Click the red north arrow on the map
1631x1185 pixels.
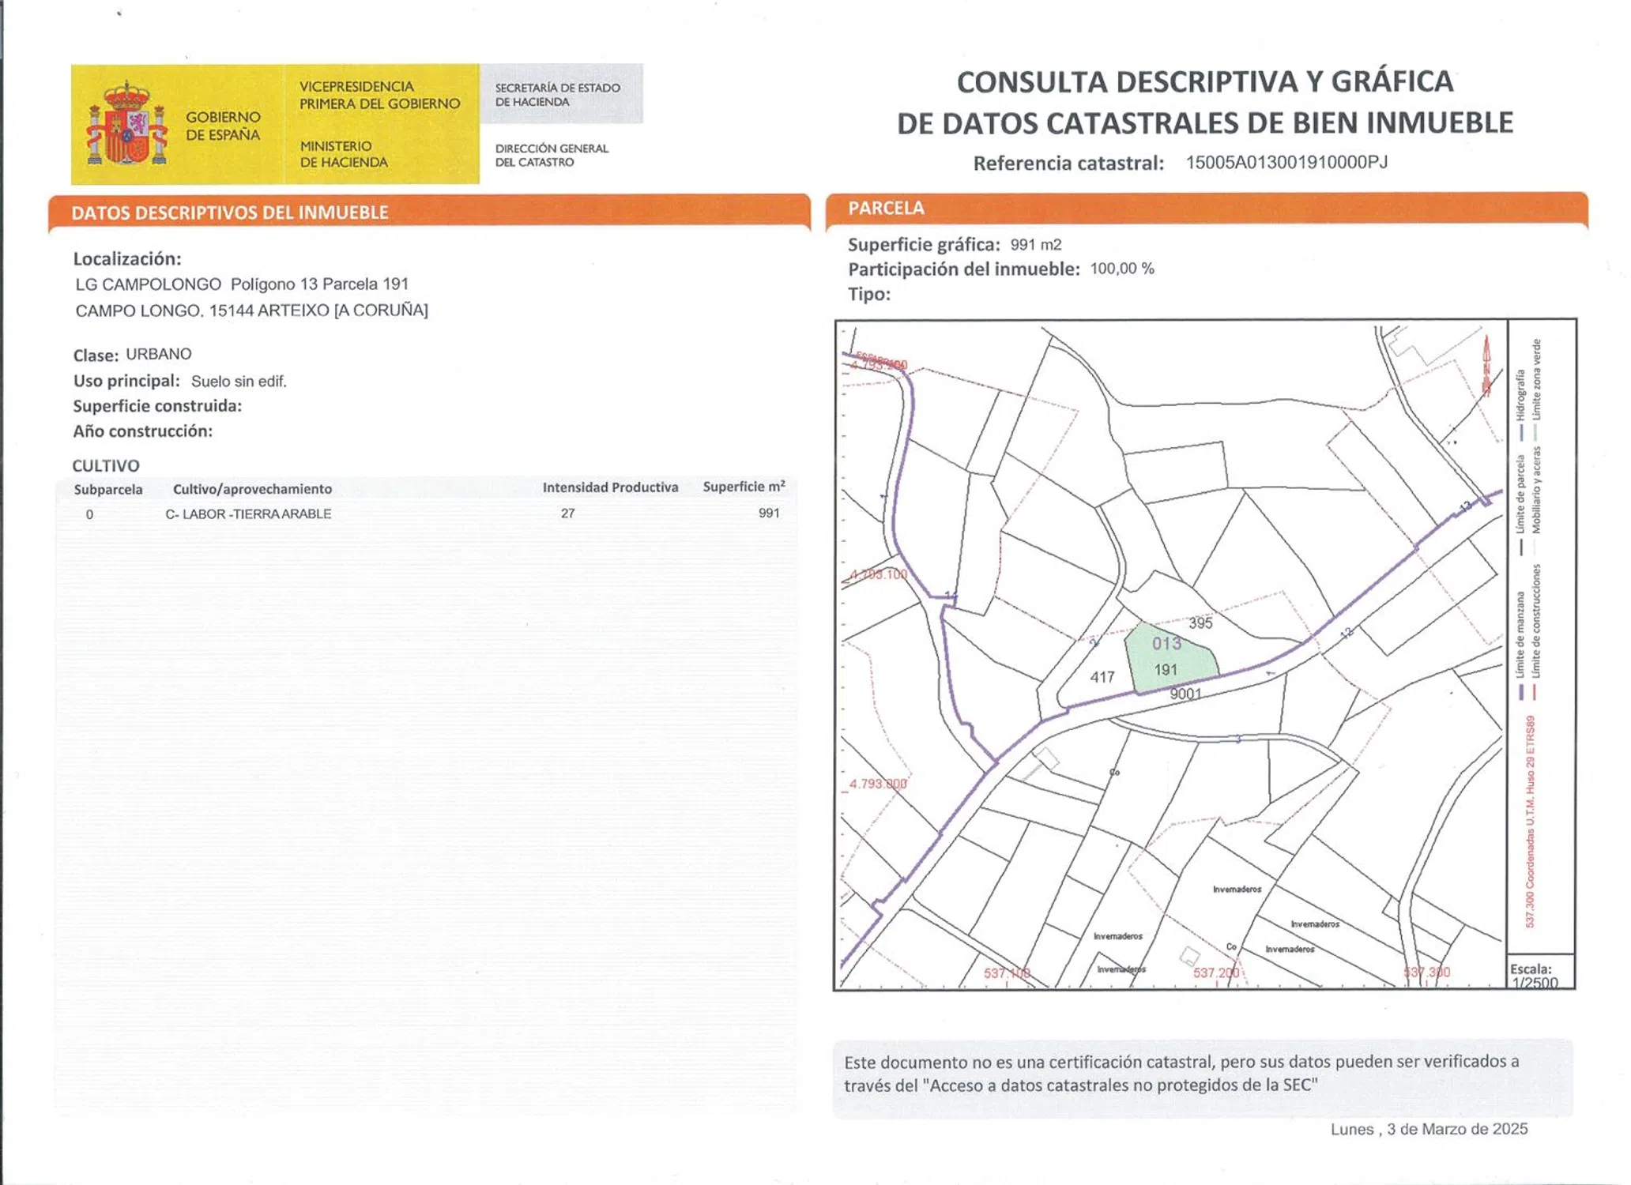(x=1486, y=365)
